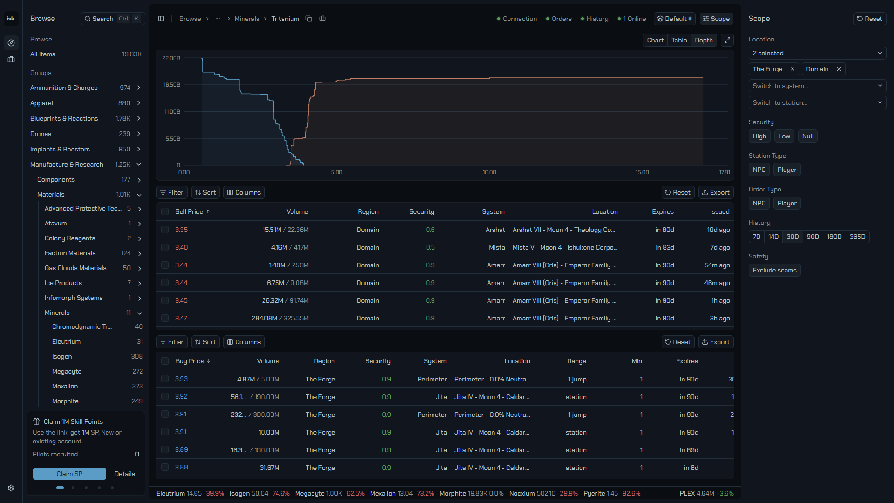894x503 pixels.
Task: Toggle the sidebar panel icon
Action: click(x=161, y=19)
